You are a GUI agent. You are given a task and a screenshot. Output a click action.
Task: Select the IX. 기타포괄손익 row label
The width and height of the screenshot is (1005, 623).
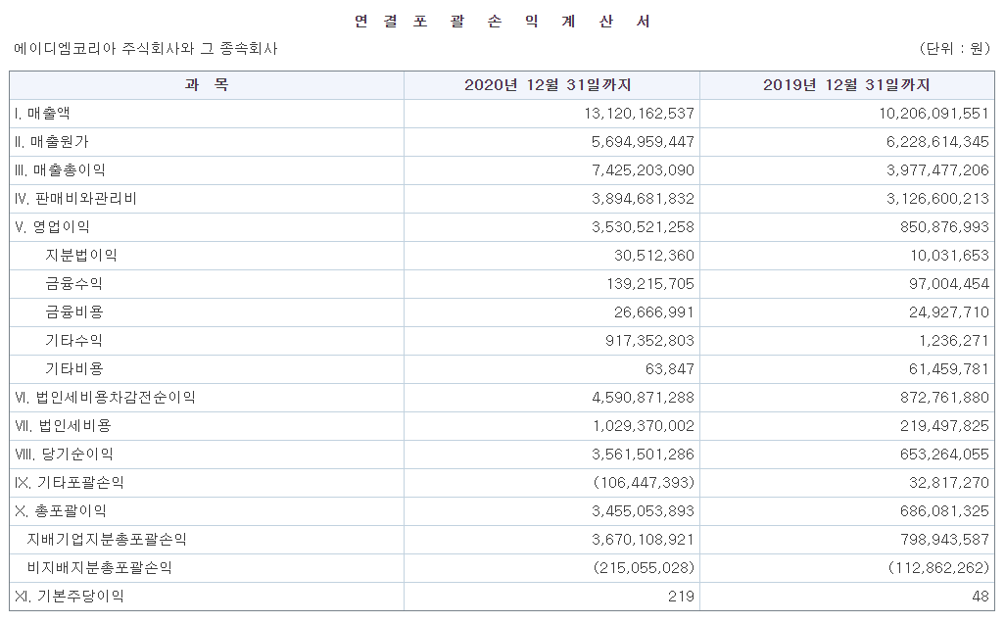pyautogui.click(x=70, y=483)
